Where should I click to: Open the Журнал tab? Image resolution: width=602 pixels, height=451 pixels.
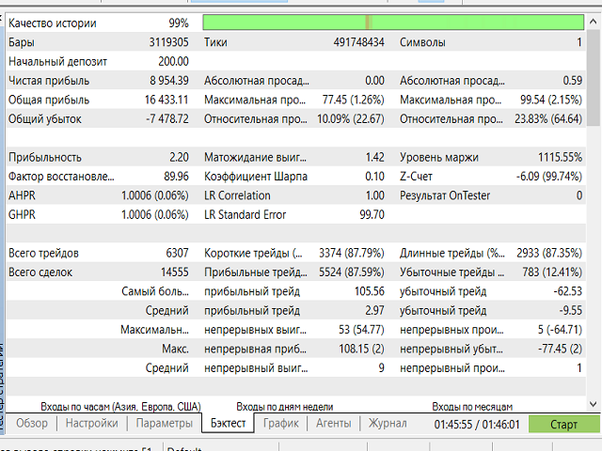click(388, 423)
